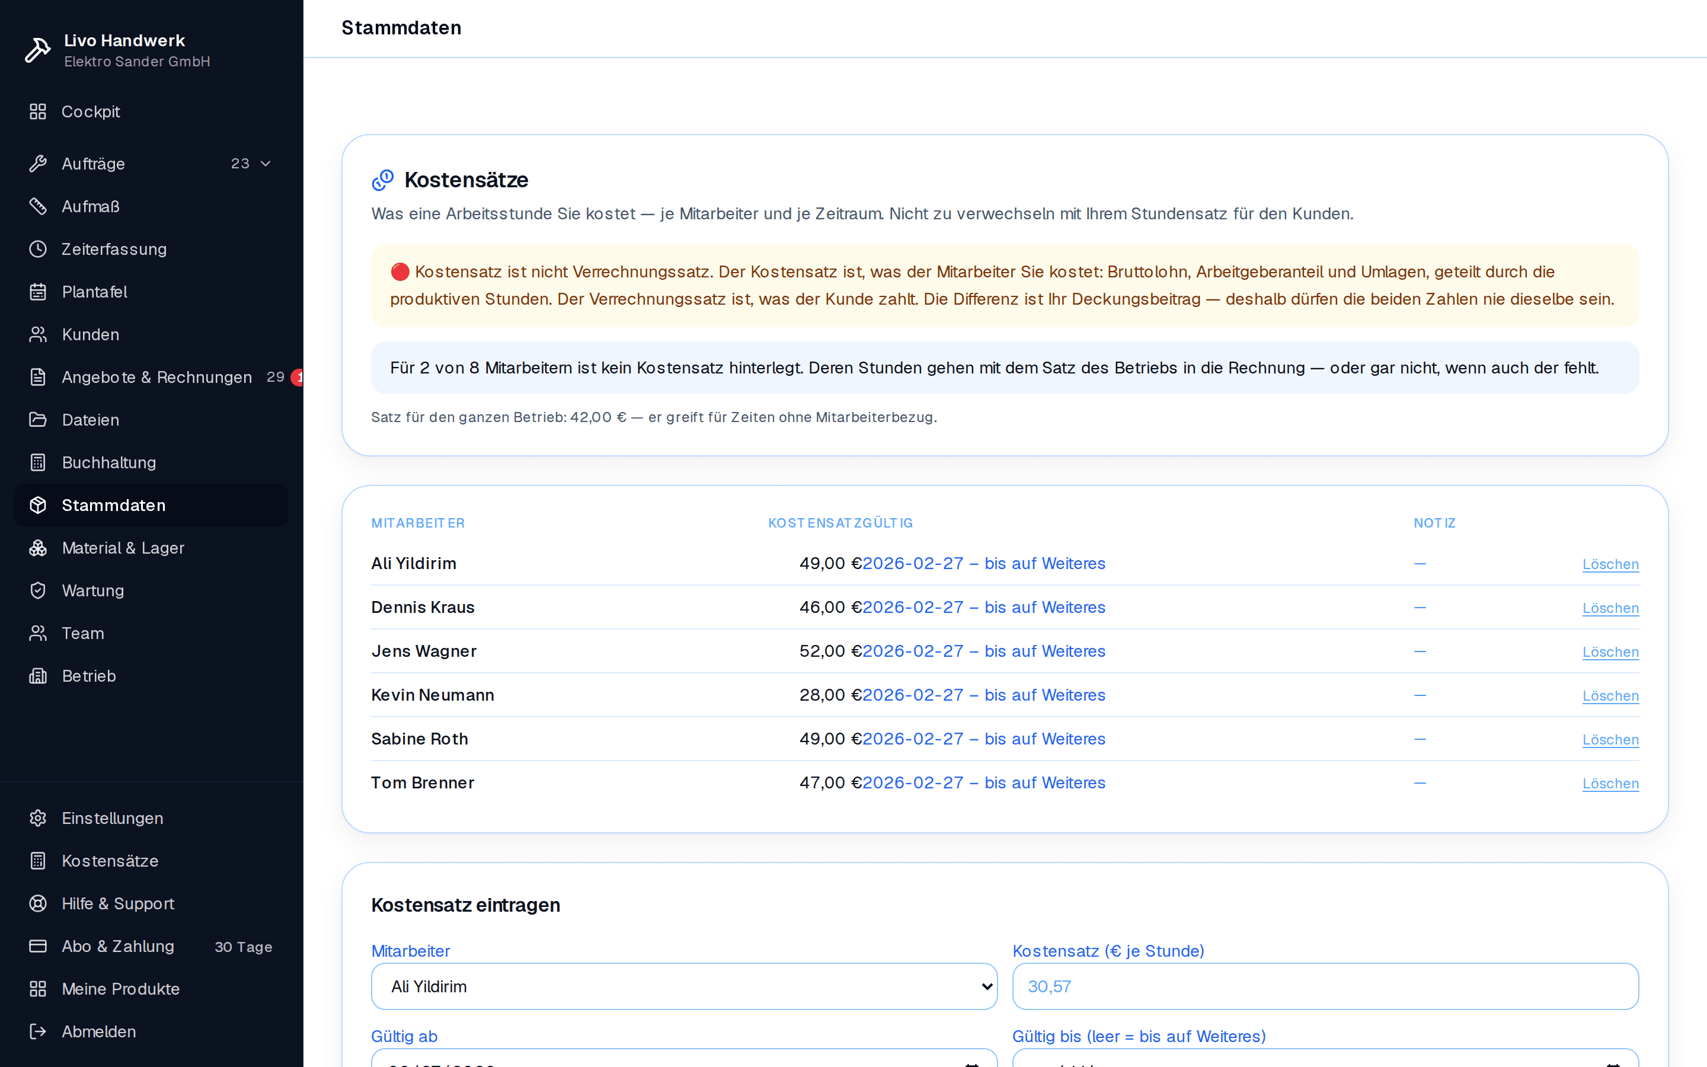
Task: Open Meine Produkte in the sidebar
Action: [x=151, y=989]
